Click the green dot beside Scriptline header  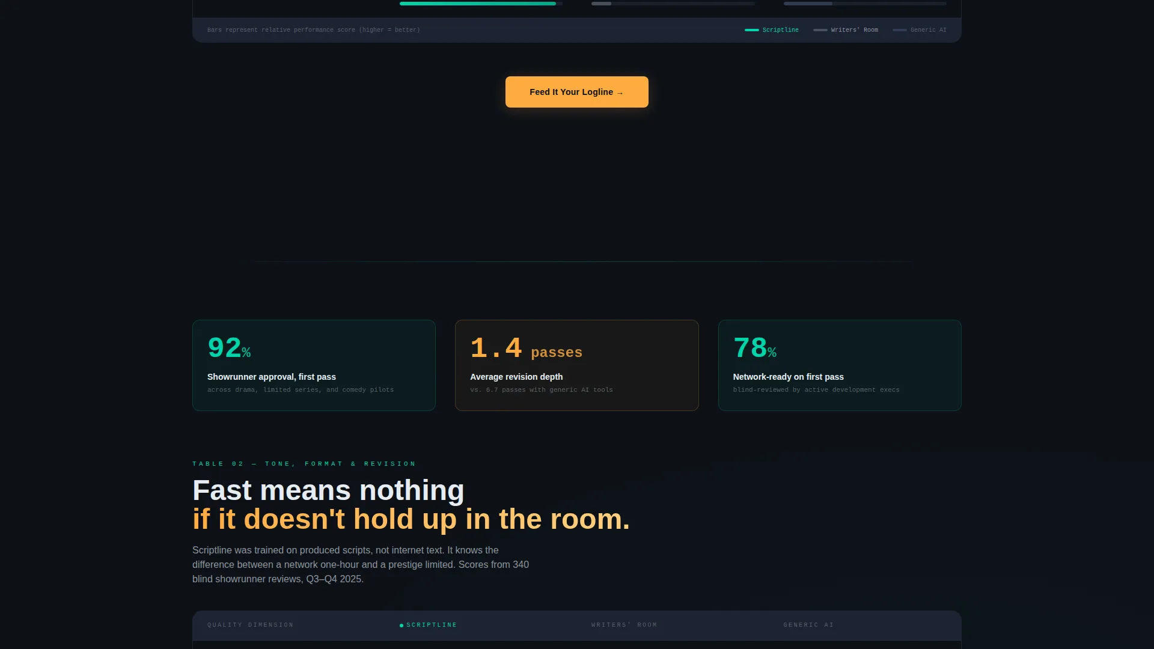click(401, 626)
